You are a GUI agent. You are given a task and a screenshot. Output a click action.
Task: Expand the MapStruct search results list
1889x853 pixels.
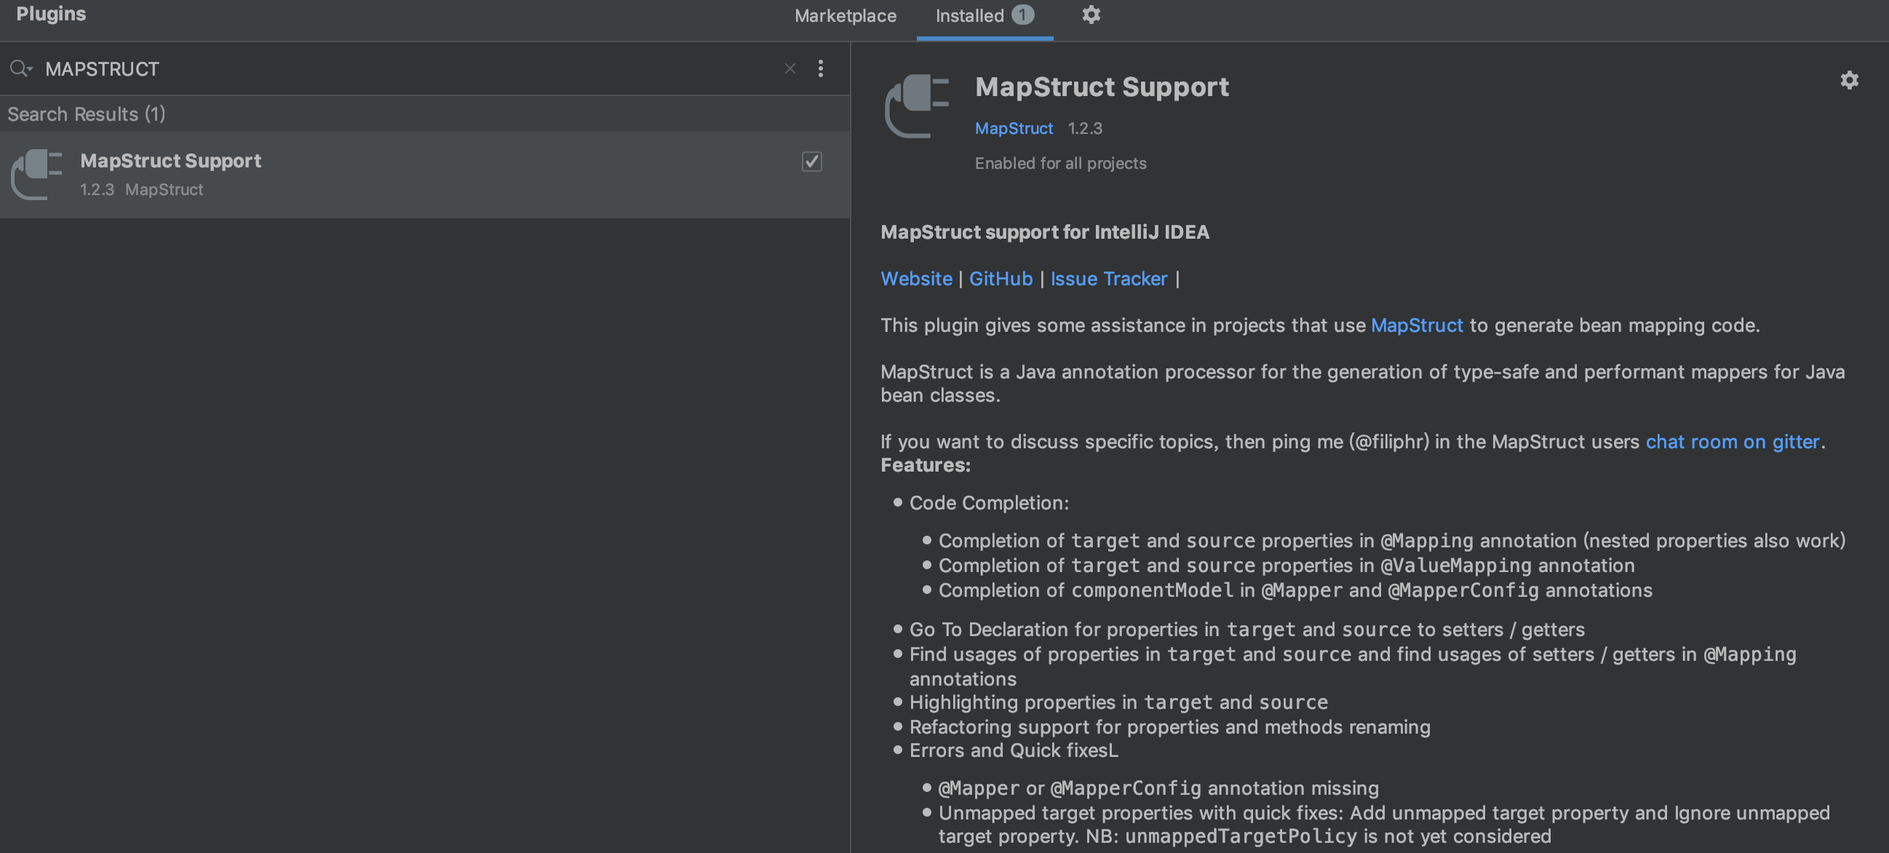point(84,114)
